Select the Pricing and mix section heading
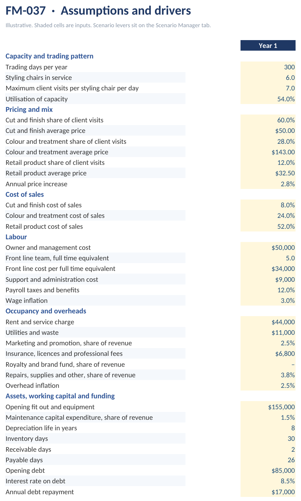This screenshot has width=301, height=501. click(29, 109)
